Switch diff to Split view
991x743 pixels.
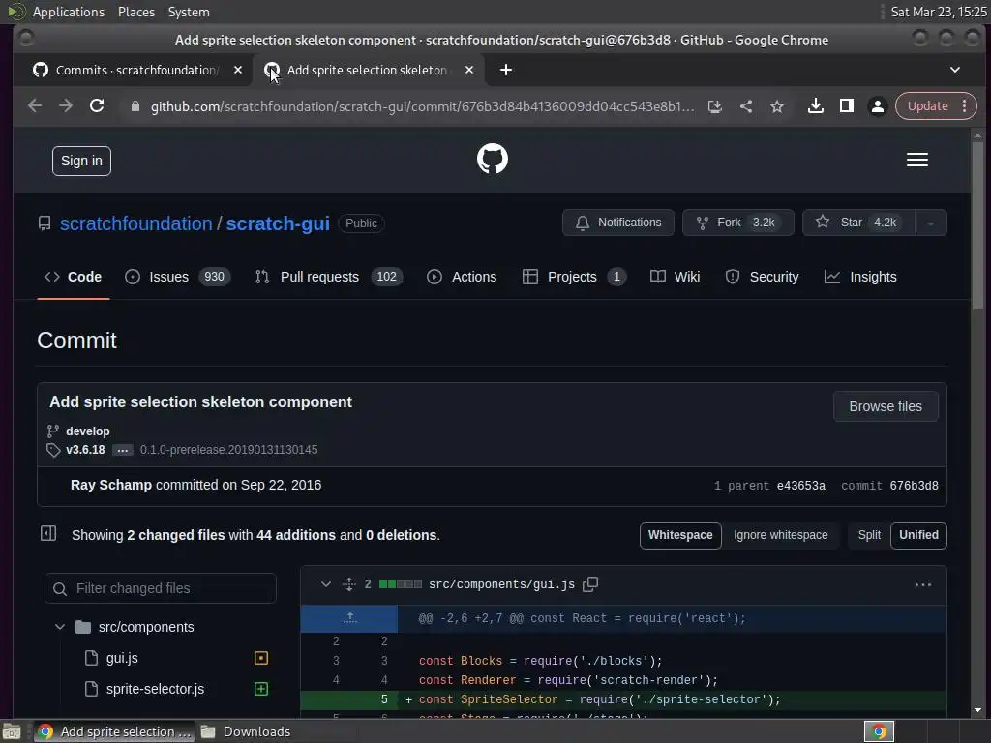869,535
